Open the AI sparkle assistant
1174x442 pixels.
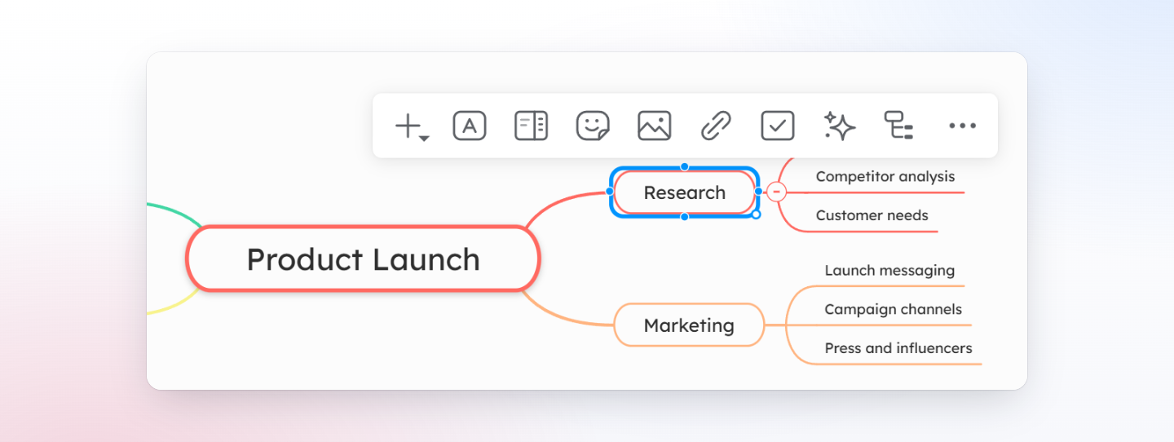[x=839, y=126]
